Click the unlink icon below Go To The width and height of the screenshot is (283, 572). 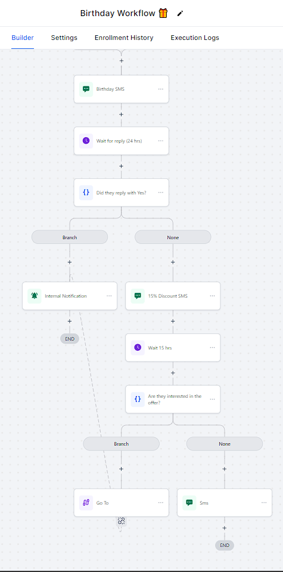[122, 521]
